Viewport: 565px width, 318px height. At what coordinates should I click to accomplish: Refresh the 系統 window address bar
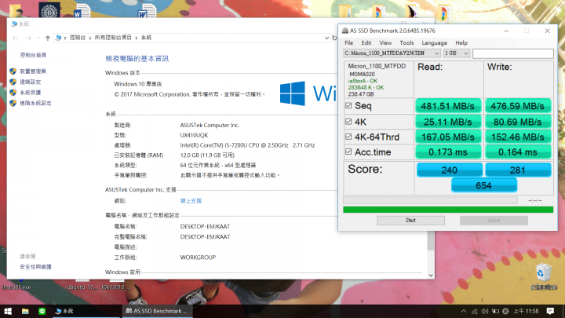click(334, 38)
